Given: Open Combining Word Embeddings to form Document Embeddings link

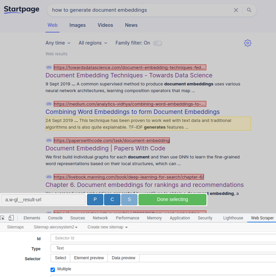Looking at the screenshot, I should (x=133, y=112).
